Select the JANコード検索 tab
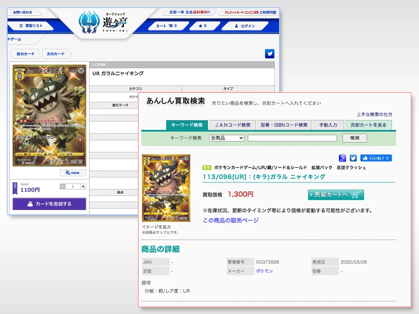419x314 pixels. (233, 125)
